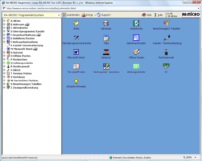This screenshot has width=202, height=161.
Task: Click the Aktuelle Hinweise light bulb icon
Action: pyautogui.click(x=76, y=81)
